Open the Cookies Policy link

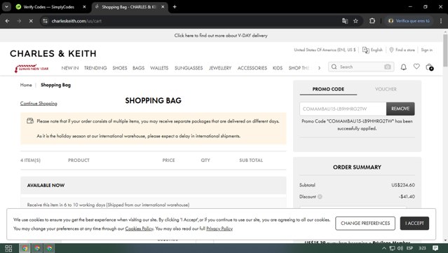139,228
